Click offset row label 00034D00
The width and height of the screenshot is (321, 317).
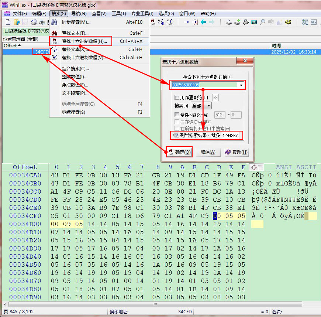[25, 224]
